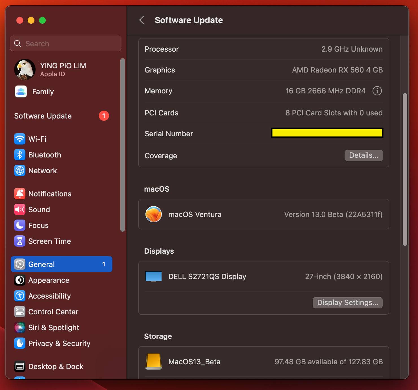Click the "DELL S2721QS Display" name
This screenshot has width=418, height=390.
tap(207, 277)
